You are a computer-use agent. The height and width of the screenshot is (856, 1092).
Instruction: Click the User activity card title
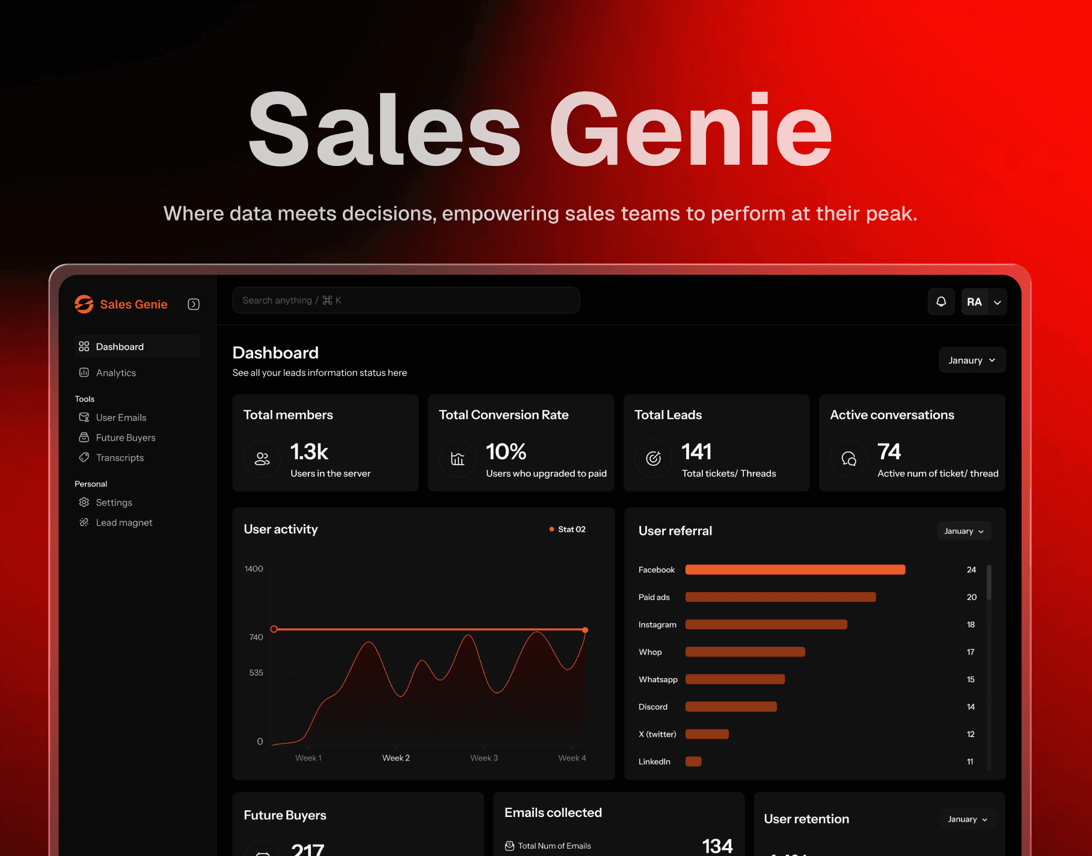[x=281, y=530]
